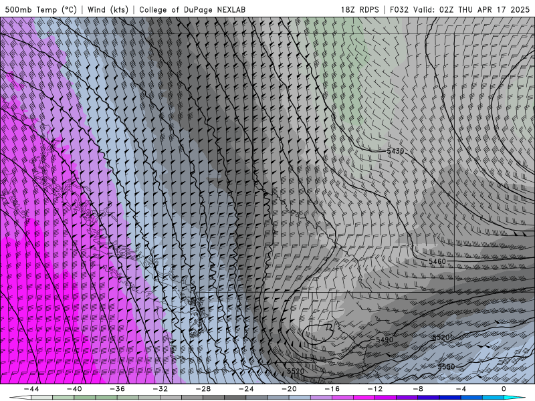Click the '500mb Temp (°C)' title text

tap(41, 9)
